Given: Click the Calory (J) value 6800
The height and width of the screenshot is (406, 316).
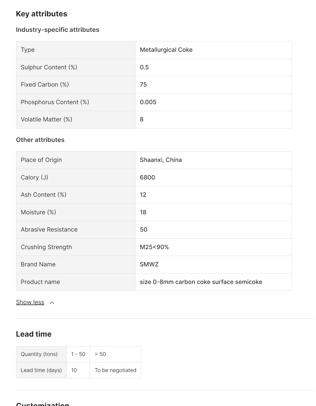Looking at the screenshot, I should click(x=147, y=178).
